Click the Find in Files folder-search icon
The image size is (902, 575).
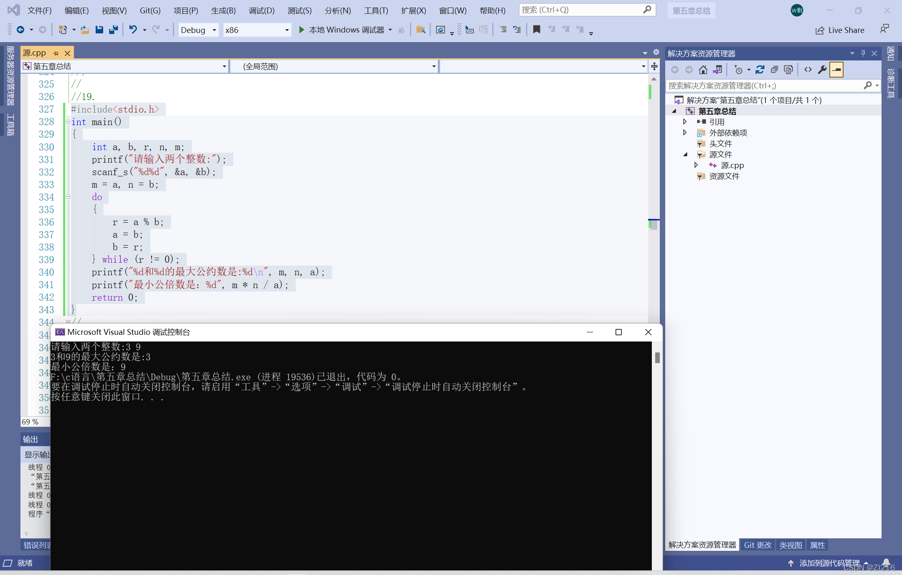click(x=421, y=30)
